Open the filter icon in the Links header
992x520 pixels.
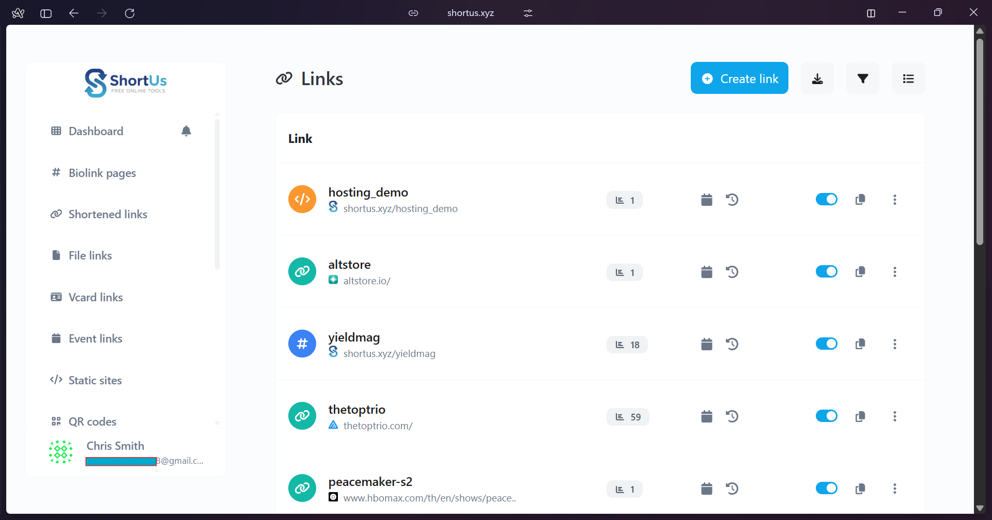[x=863, y=78]
